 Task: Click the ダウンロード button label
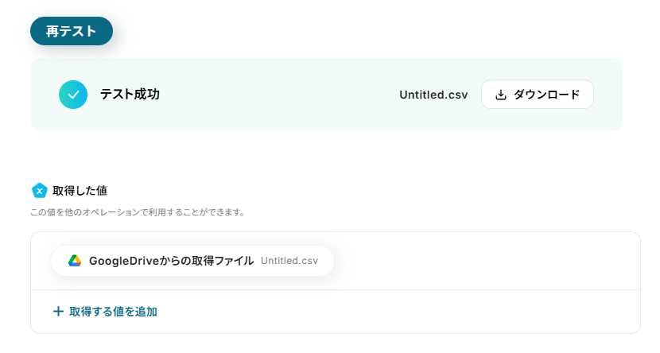547,95
